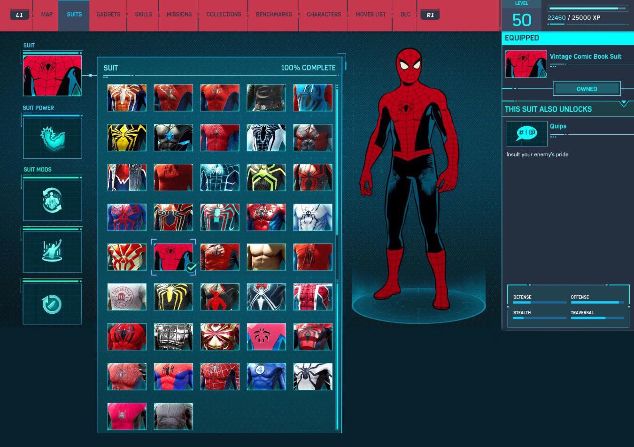Click the L1 shoulder button indicator
634x447 pixels.
click(x=20, y=15)
